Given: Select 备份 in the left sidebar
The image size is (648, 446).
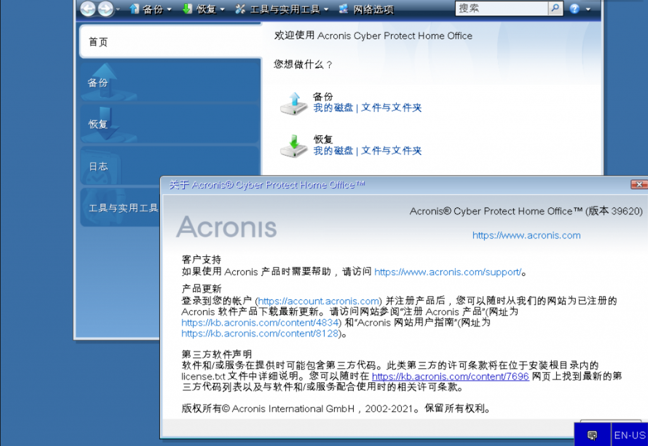Looking at the screenshot, I should 170,83.
